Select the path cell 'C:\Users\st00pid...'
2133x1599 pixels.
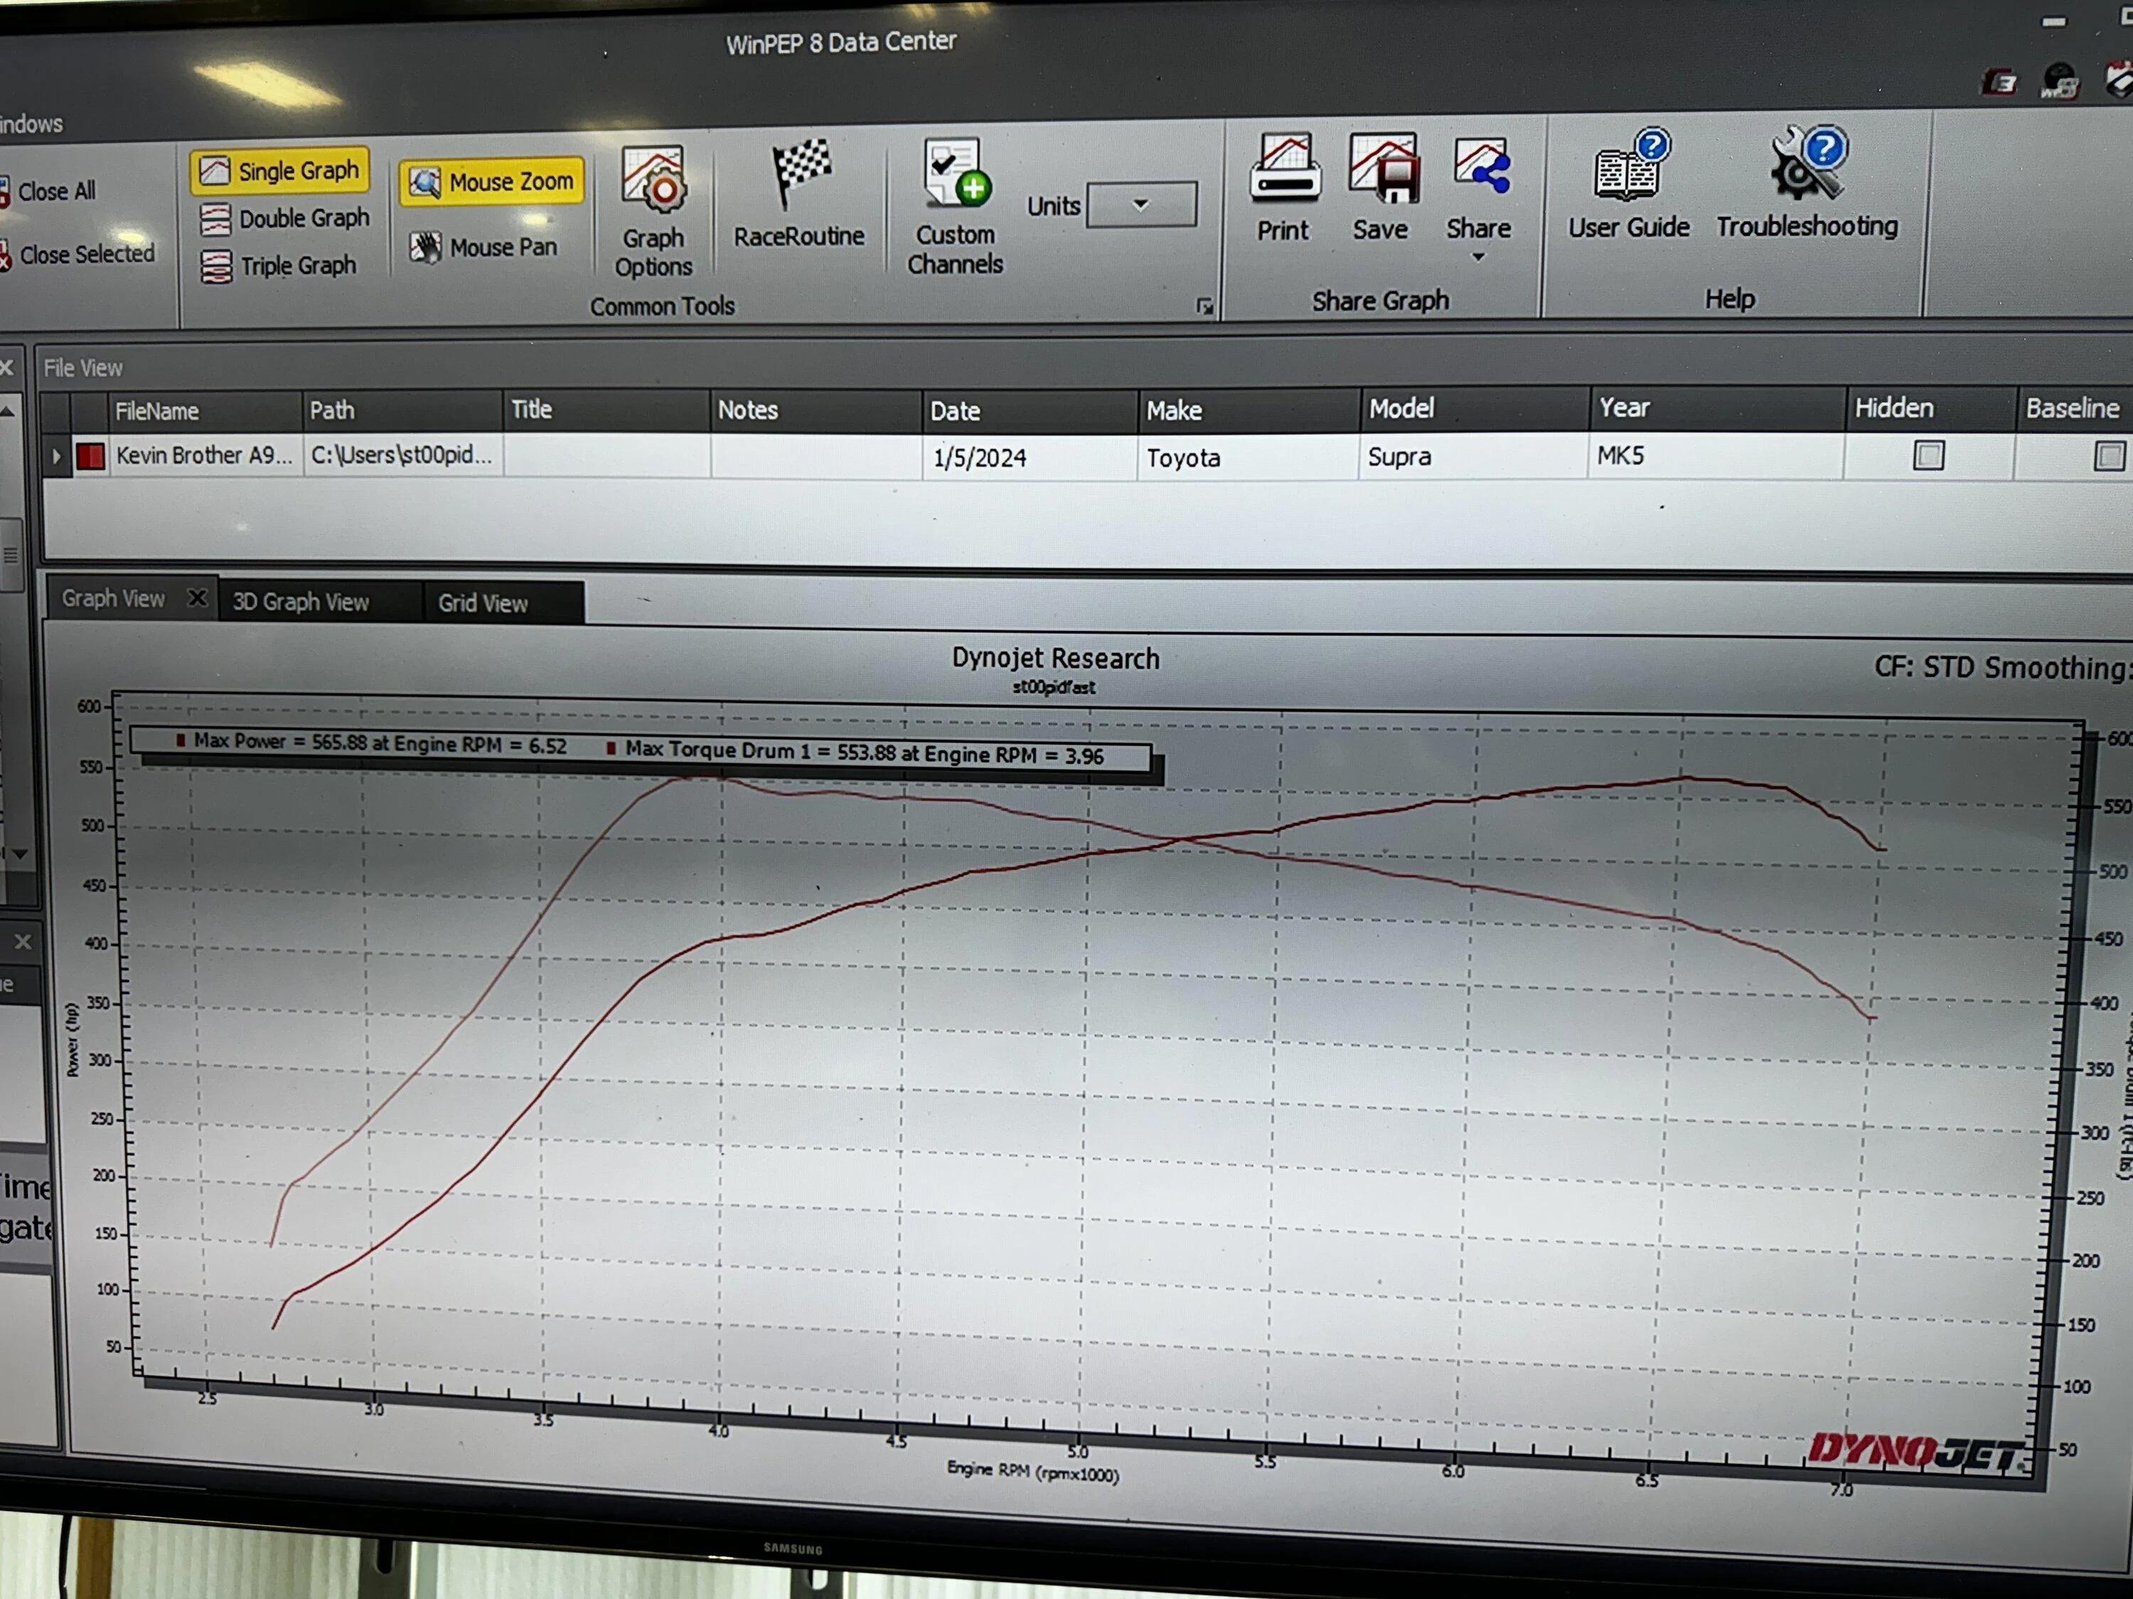point(402,455)
